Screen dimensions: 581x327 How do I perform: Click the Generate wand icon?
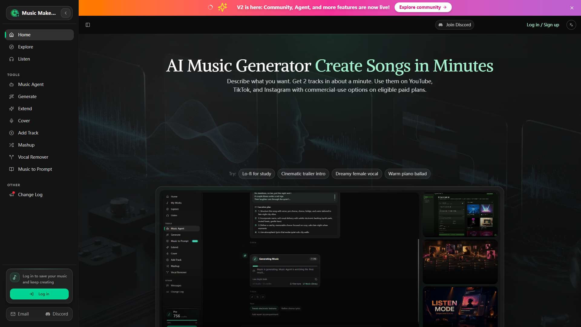(x=11, y=97)
